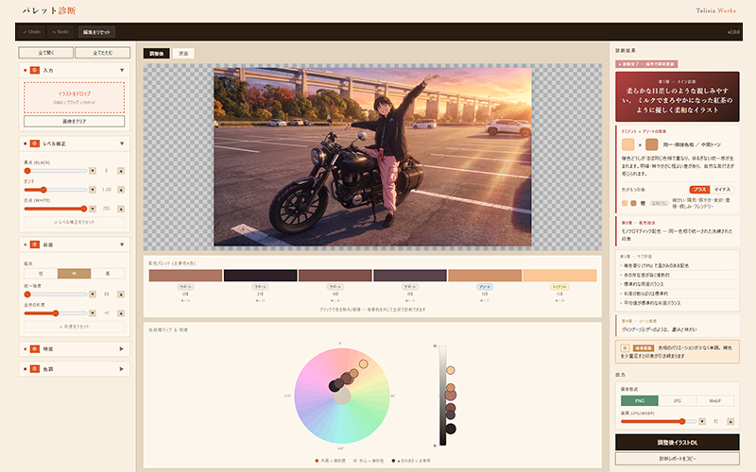Expand the 色調 section arrow

[x=122, y=369]
